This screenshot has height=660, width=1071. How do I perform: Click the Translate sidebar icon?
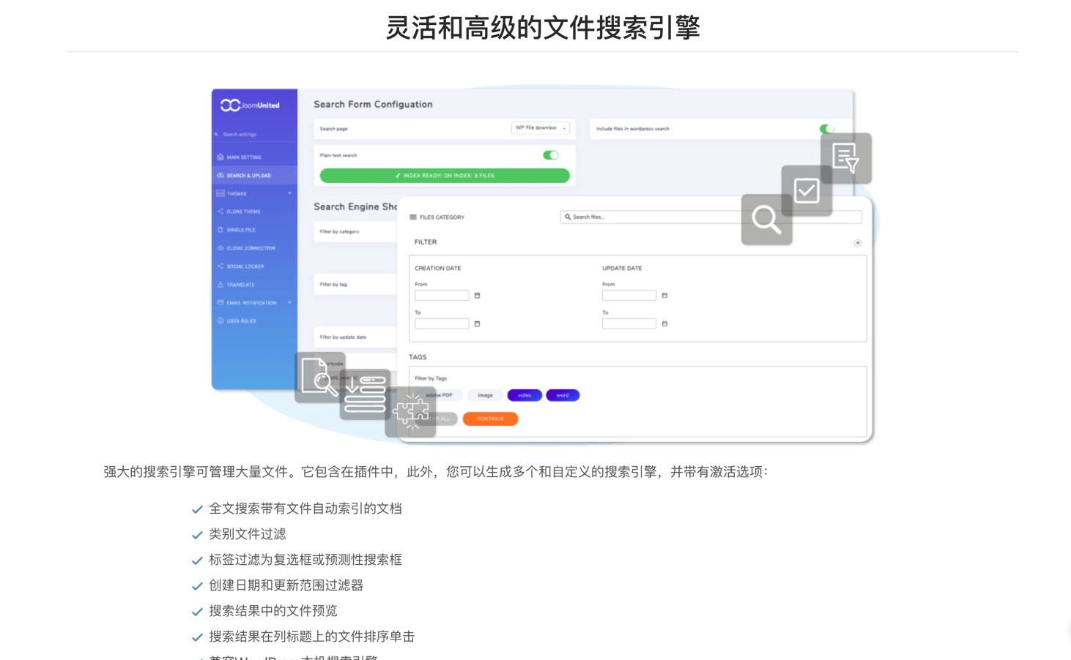tap(220, 285)
